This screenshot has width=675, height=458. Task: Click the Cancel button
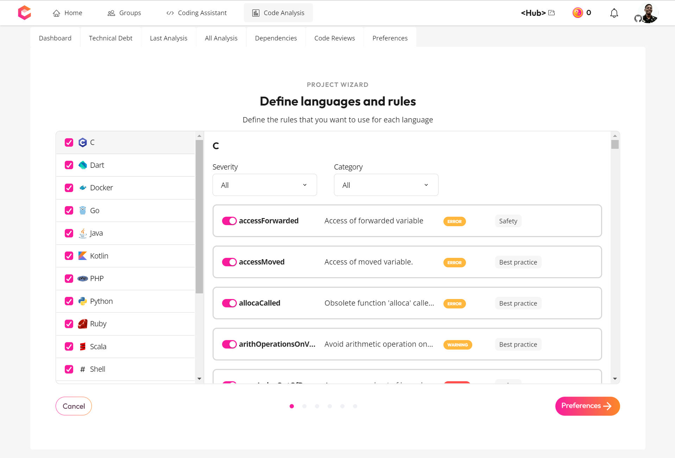[x=74, y=406]
